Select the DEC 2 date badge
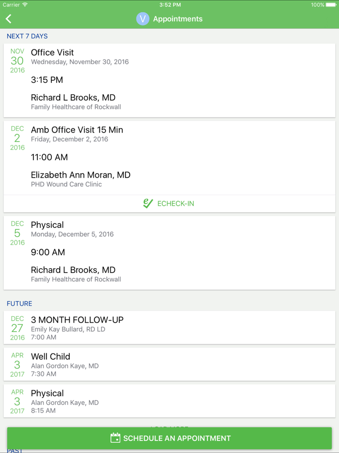 point(17,137)
